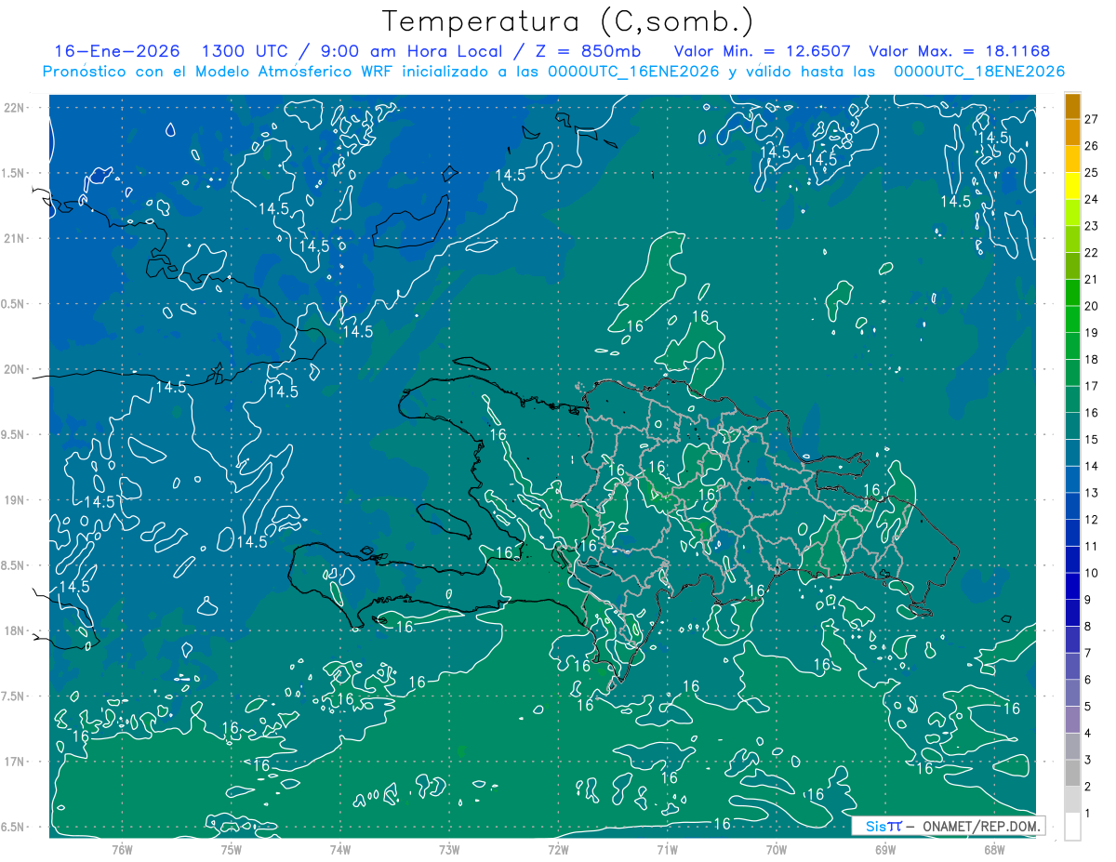Click color bar legend value "15"
The width and height of the screenshot is (1116, 862).
pos(1092,440)
